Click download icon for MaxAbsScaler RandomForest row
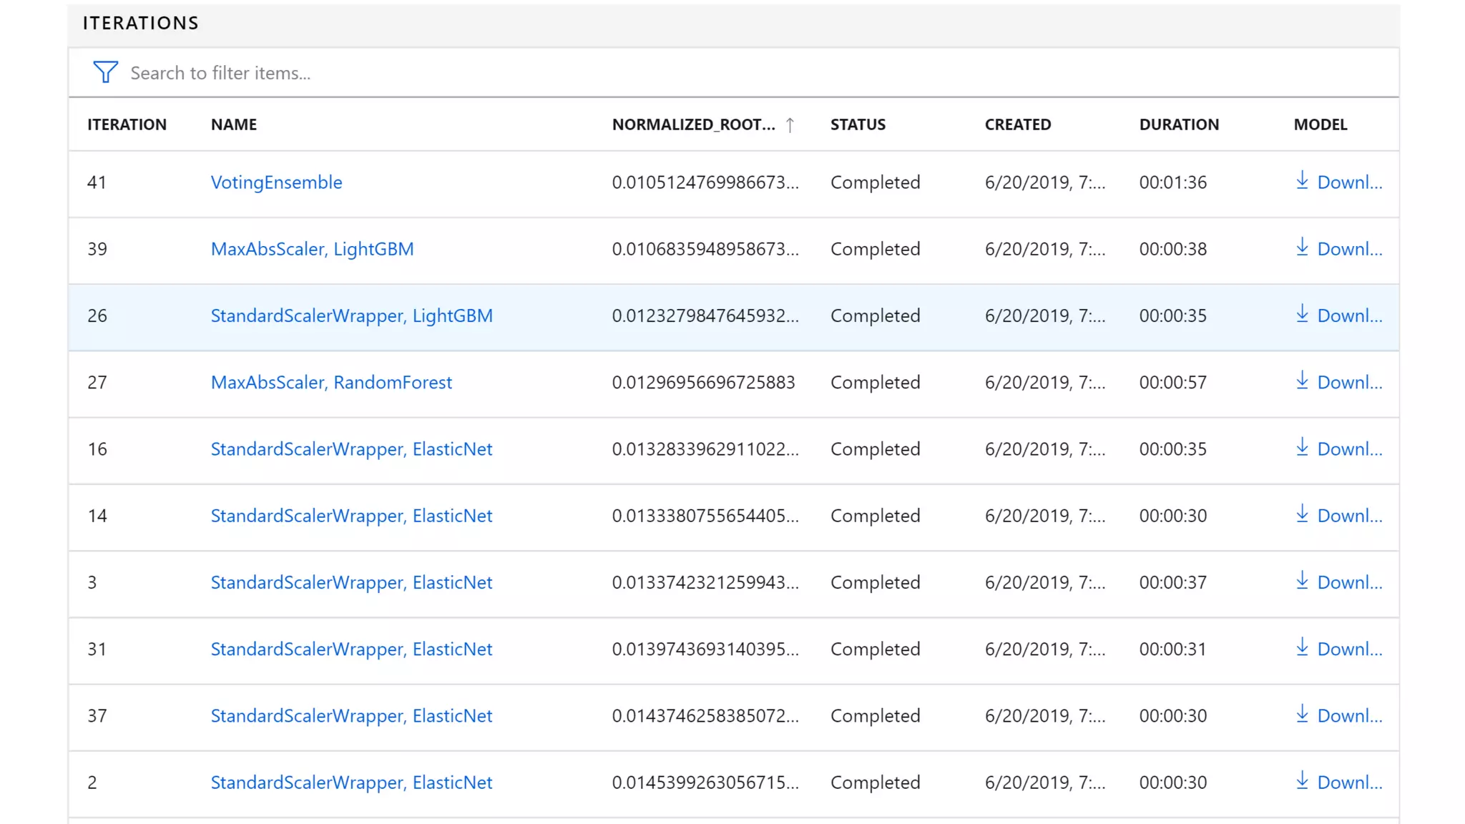1465x824 pixels. point(1302,381)
